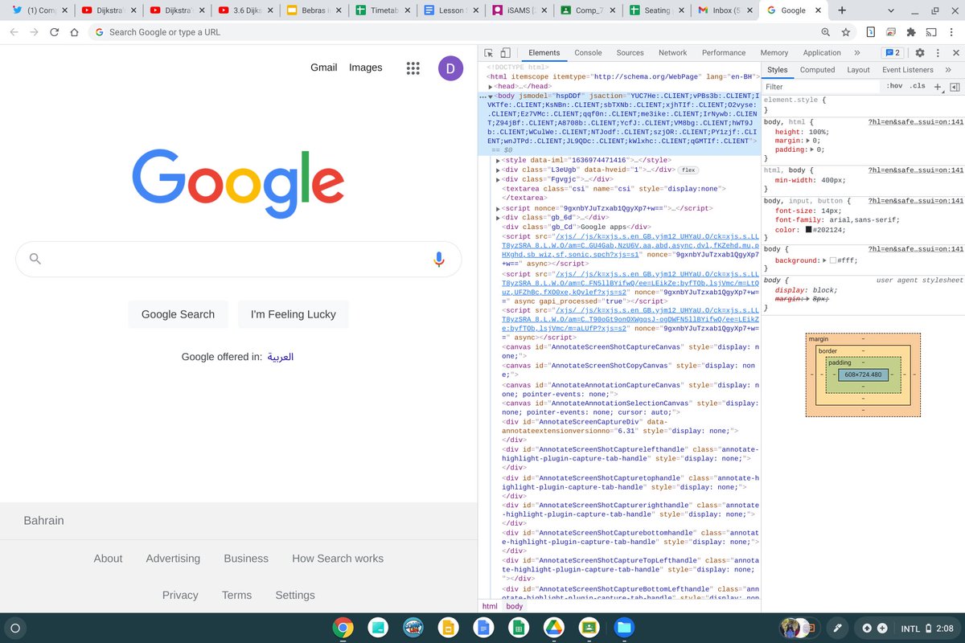Click the Google apps grid icon
Image resolution: width=965 pixels, height=643 pixels.
pos(413,68)
